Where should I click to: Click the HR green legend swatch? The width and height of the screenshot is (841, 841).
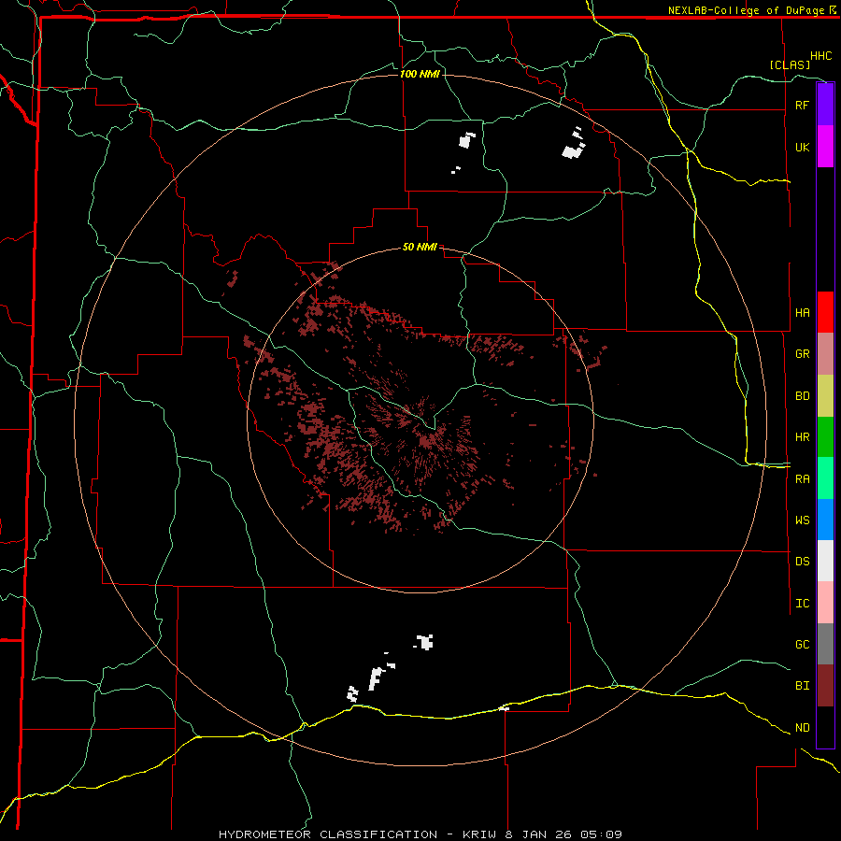click(825, 437)
